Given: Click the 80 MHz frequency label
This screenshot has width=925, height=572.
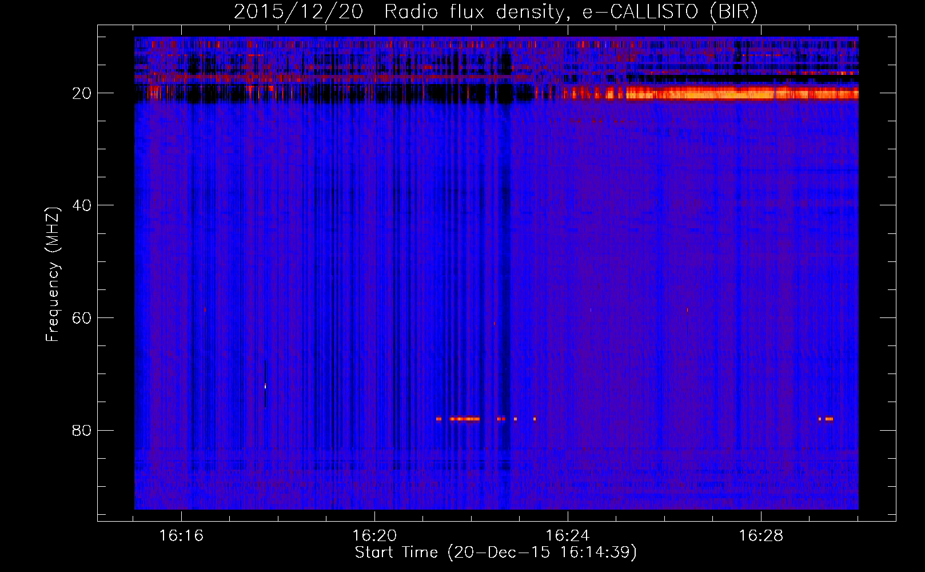Looking at the screenshot, I should pyautogui.click(x=82, y=430).
